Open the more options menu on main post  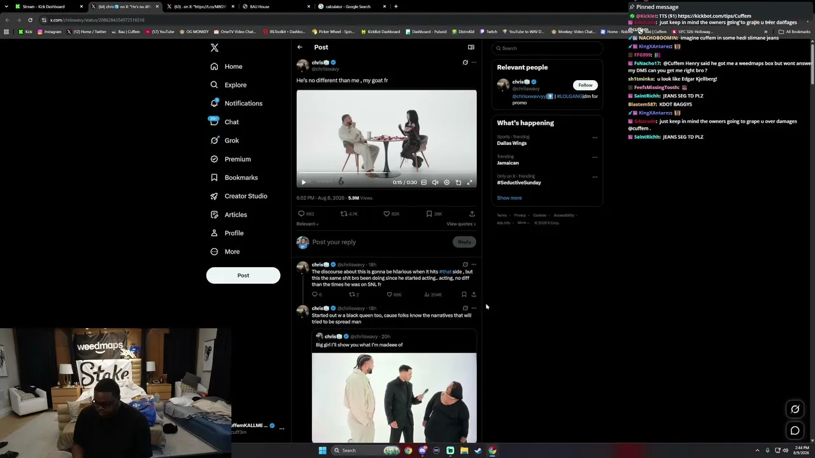coord(474,62)
